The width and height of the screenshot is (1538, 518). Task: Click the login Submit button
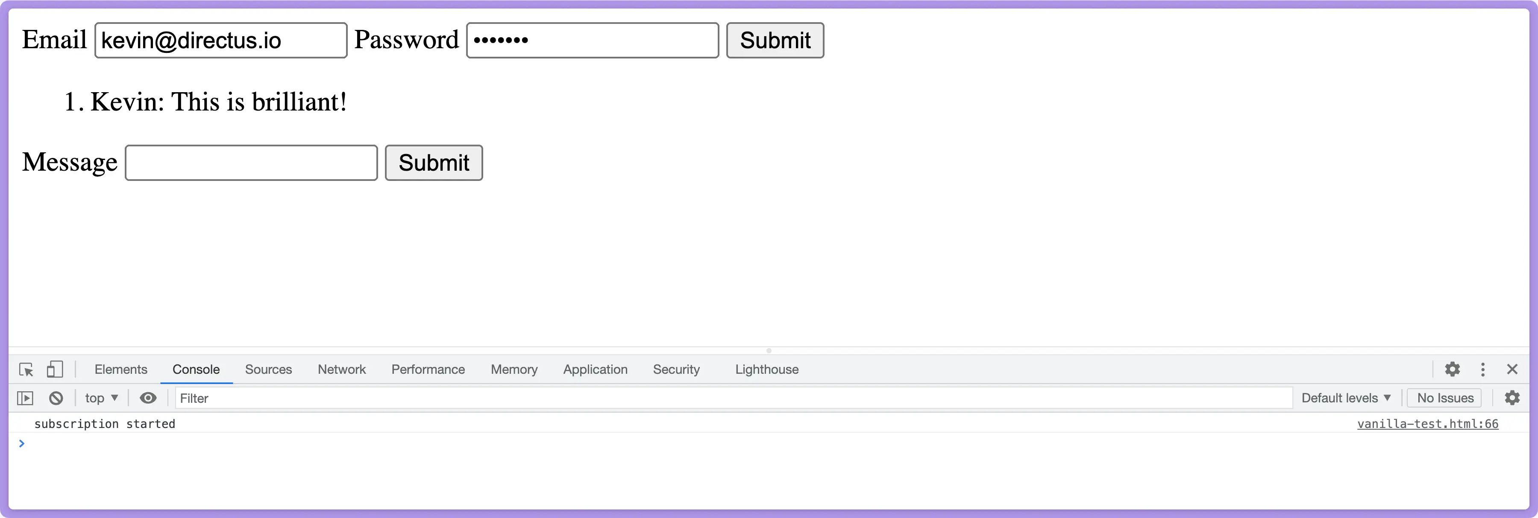775,40
